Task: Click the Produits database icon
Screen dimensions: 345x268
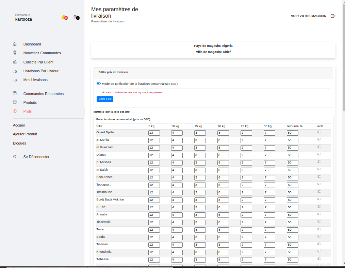Action: [15, 102]
